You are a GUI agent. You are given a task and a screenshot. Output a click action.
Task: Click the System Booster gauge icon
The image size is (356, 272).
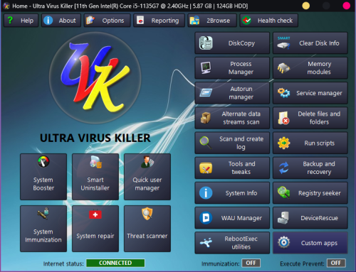pos(43,162)
